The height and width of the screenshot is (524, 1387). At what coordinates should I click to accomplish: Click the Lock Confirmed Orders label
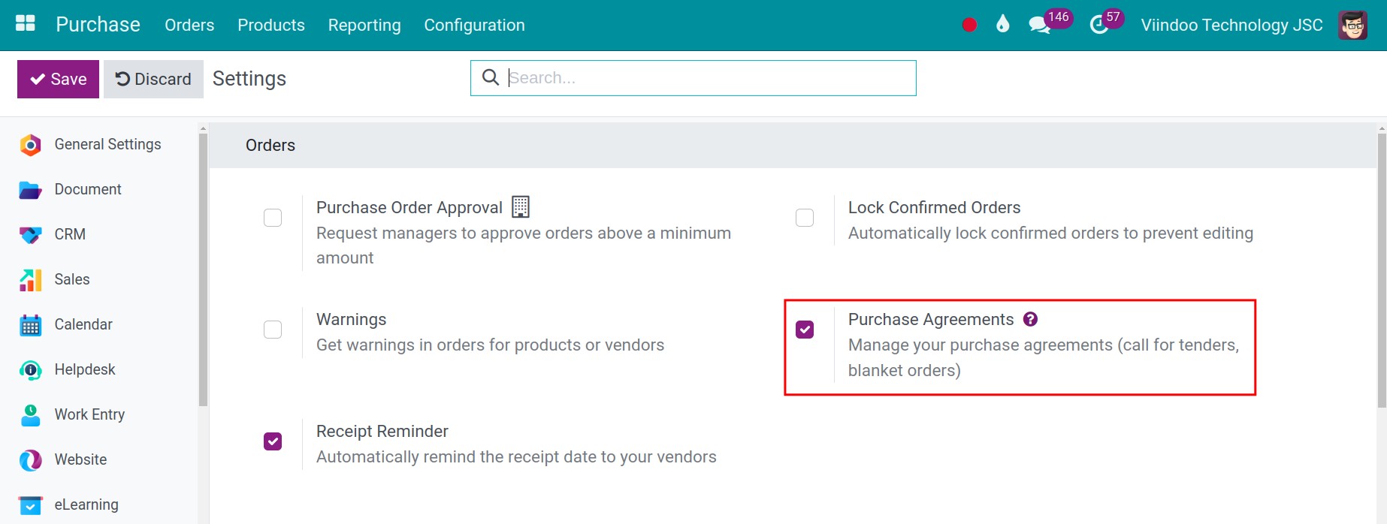click(x=934, y=207)
